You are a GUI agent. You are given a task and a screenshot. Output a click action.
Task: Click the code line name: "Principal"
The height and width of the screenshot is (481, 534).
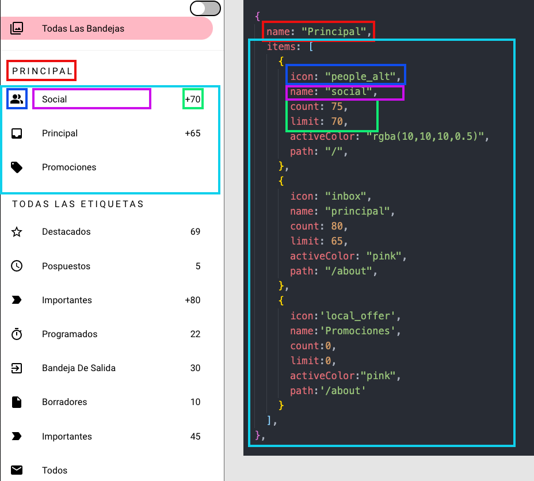[319, 32]
